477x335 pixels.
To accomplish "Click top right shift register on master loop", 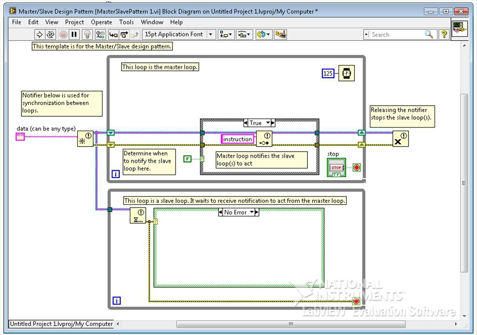I will click(x=361, y=133).
